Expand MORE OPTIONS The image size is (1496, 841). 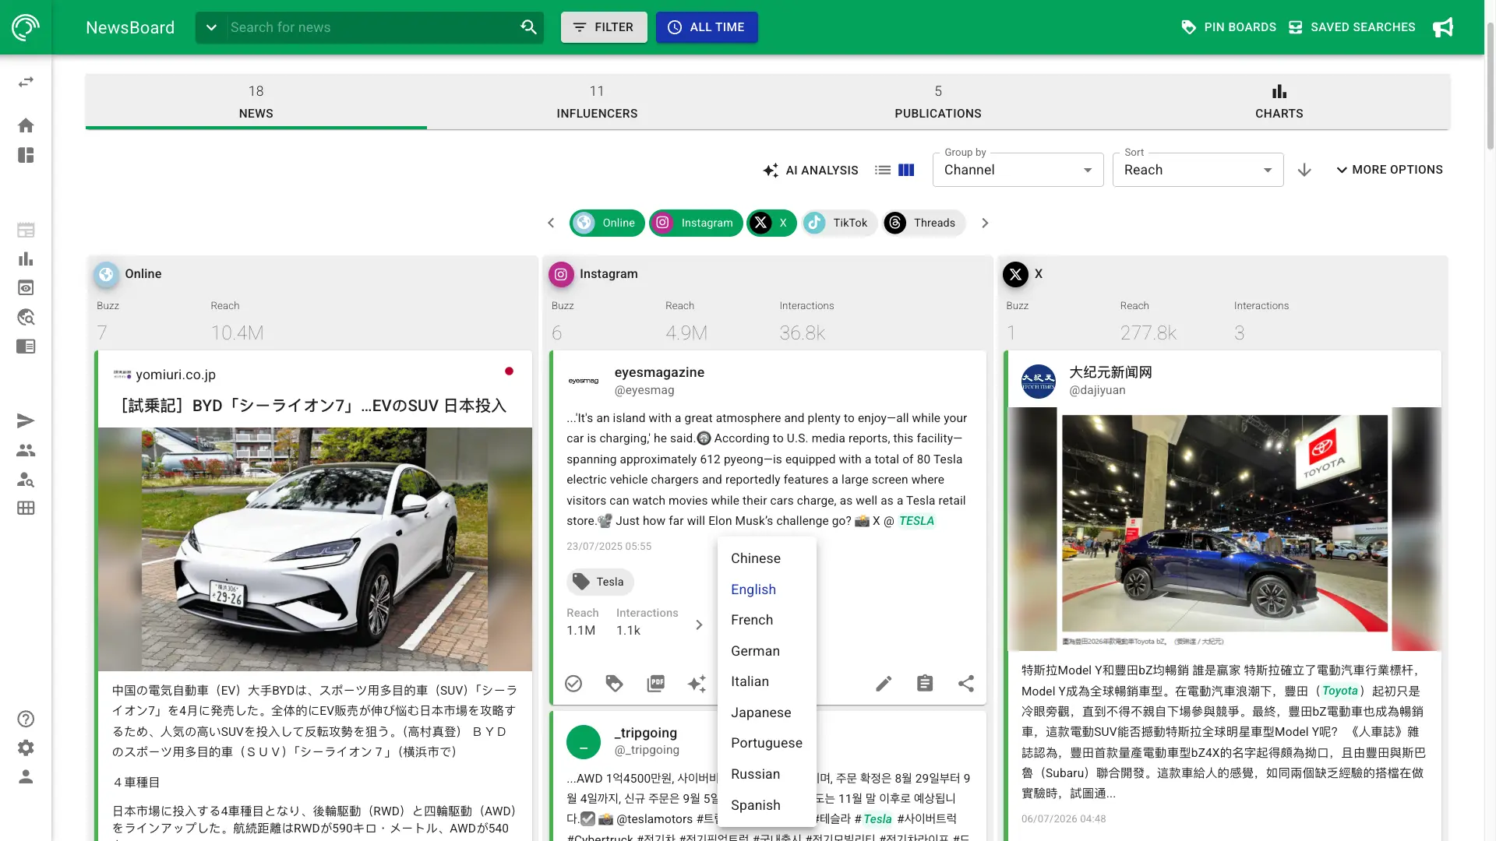tap(1389, 170)
